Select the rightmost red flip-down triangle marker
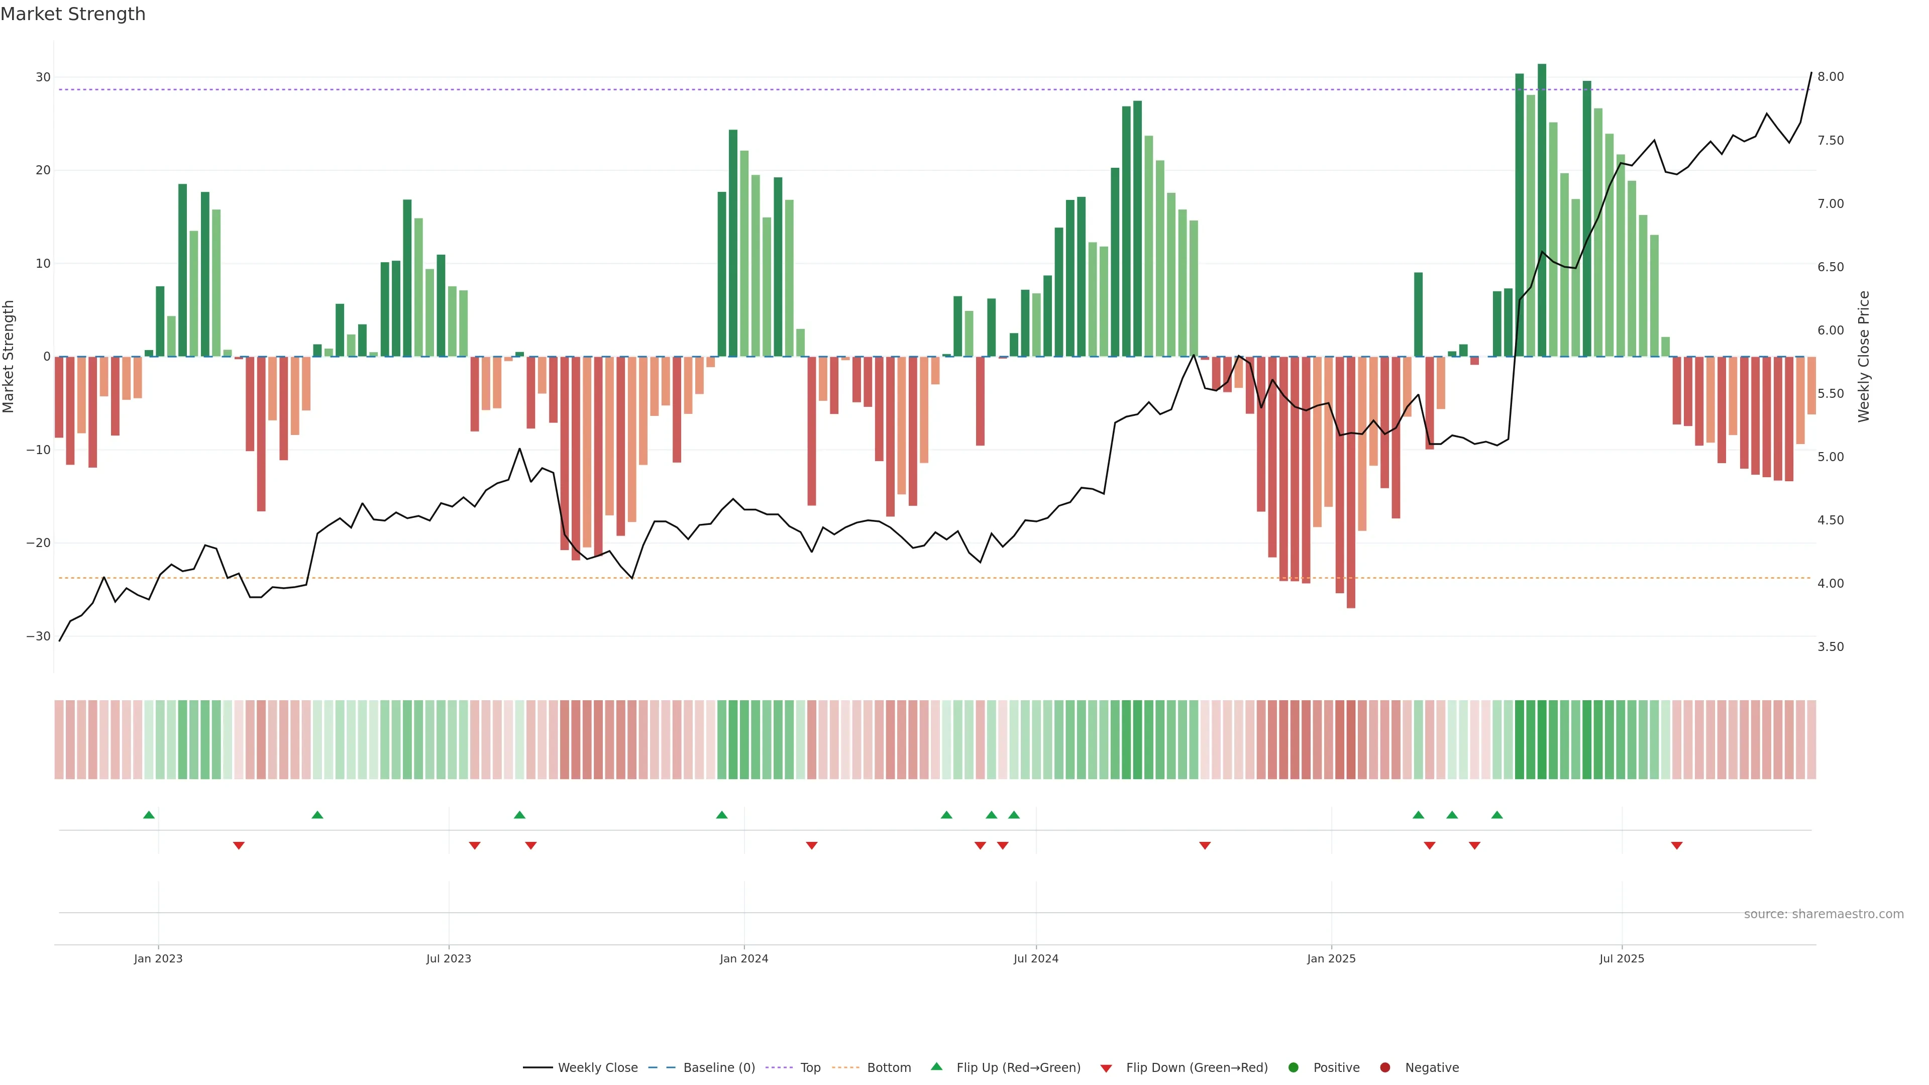 [x=1677, y=845]
